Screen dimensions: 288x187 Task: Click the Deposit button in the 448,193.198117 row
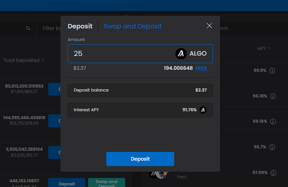pyautogui.click(x=67, y=182)
